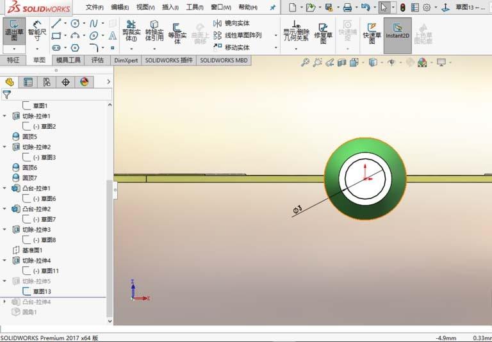Viewport: 492px width, 342px height.
Task: Click the Undo icon
Action: pos(366,7)
